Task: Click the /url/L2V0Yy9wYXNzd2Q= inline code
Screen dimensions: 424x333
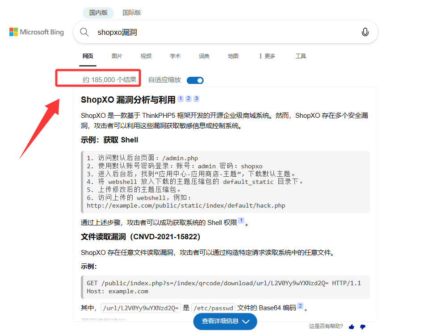Action: 141,308
